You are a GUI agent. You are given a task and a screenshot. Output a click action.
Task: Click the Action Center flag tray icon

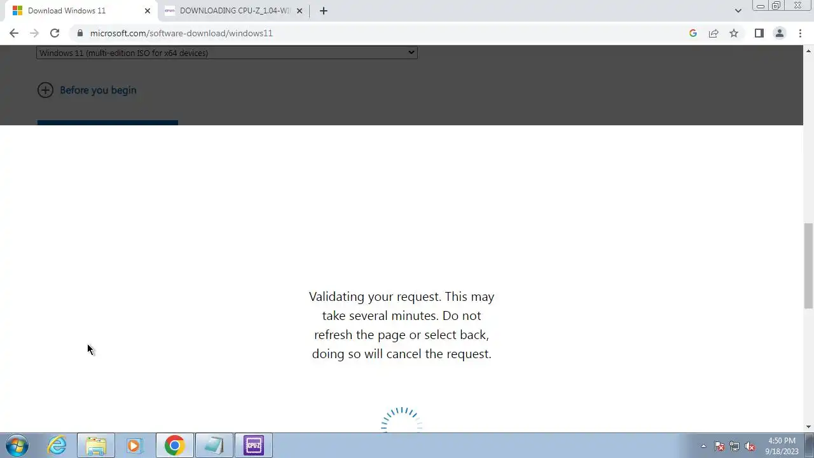click(x=719, y=446)
